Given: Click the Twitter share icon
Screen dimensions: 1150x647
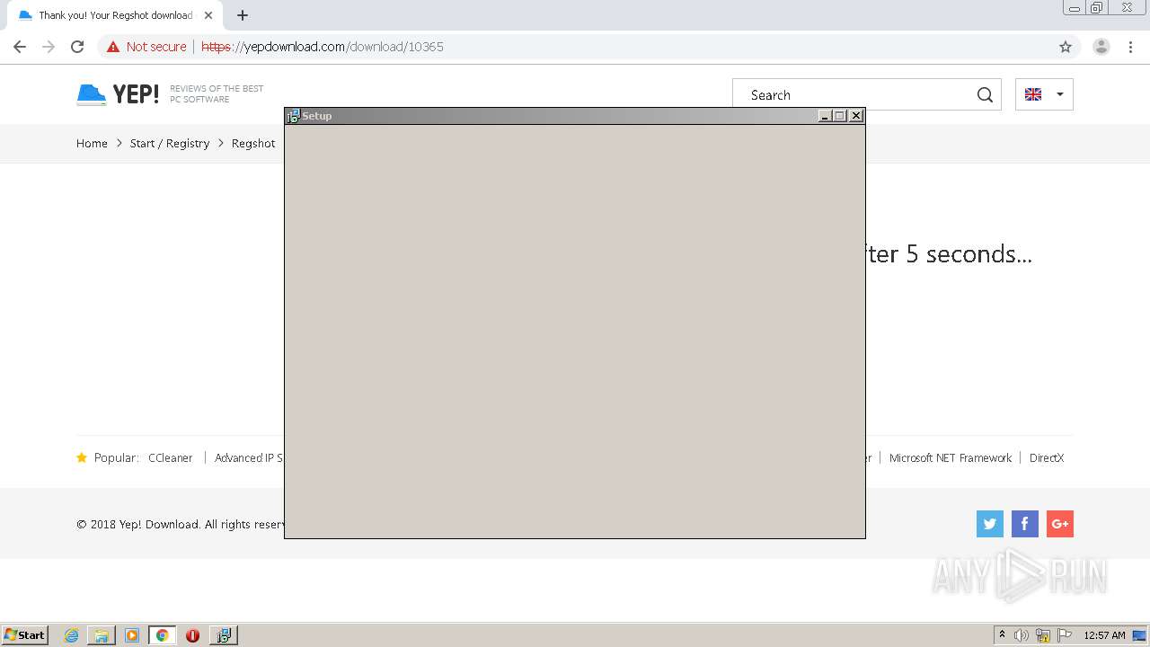Looking at the screenshot, I should click(990, 524).
